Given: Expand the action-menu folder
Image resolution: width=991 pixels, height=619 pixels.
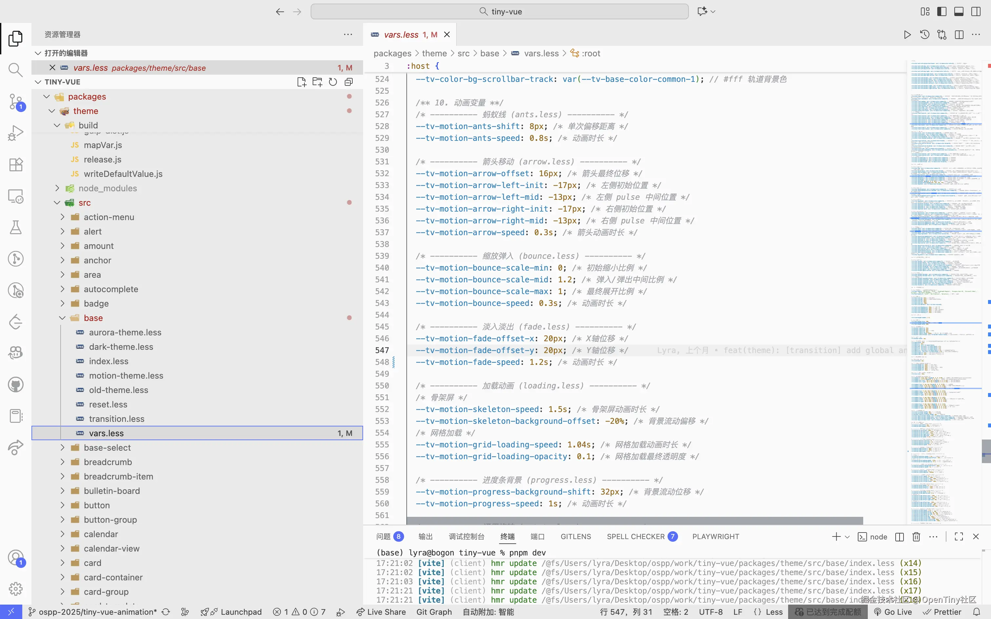Looking at the screenshot, I should point(108,217).
